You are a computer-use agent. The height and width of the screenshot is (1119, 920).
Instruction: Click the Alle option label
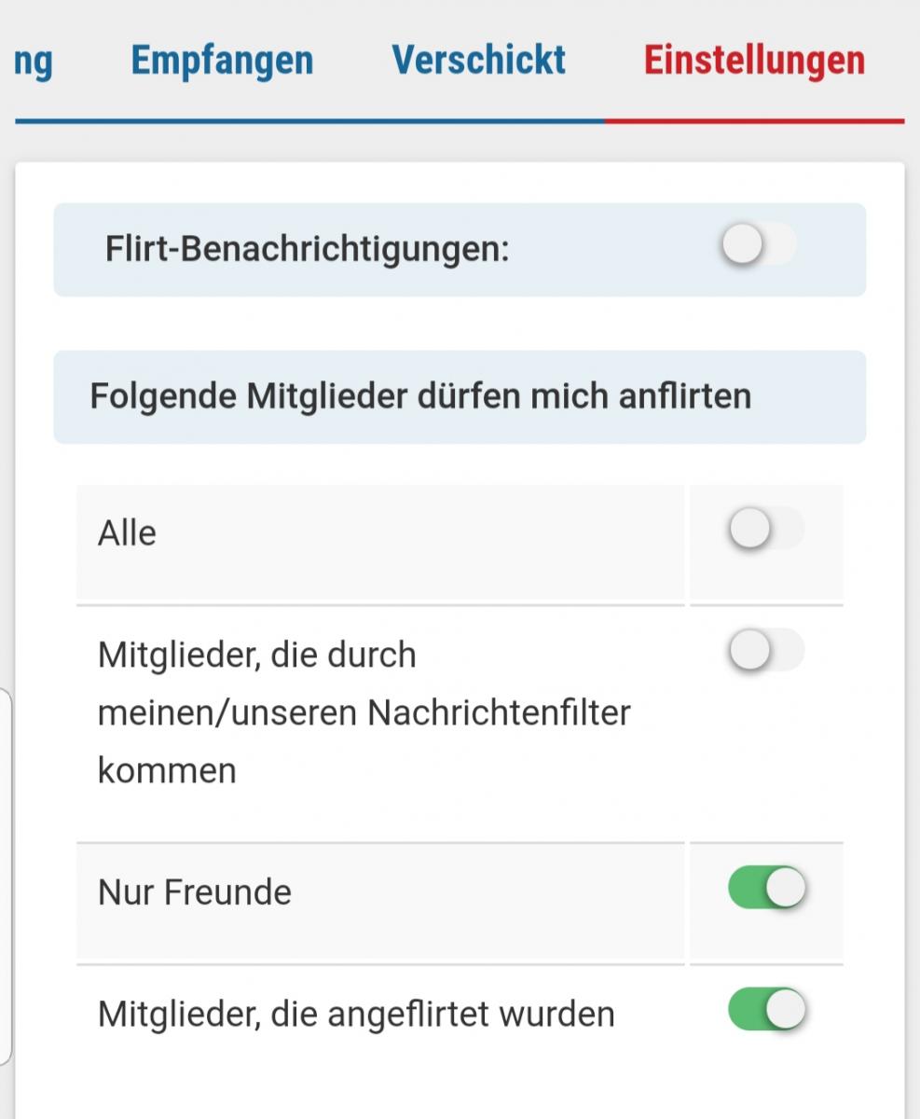coord(127,533)
